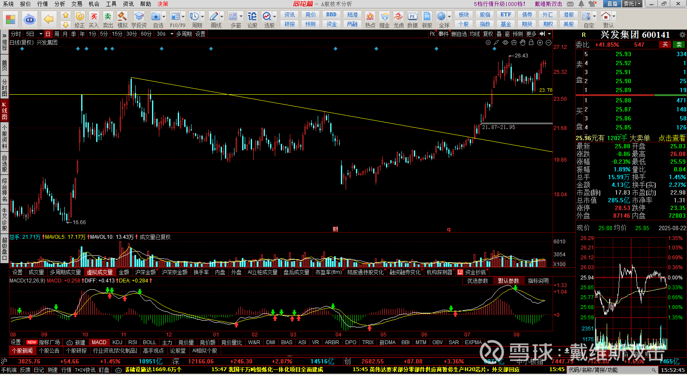This screenshot has height=375, width=687.
Task: Toggle 预测 forecast display
Action: tap(518, 34)
